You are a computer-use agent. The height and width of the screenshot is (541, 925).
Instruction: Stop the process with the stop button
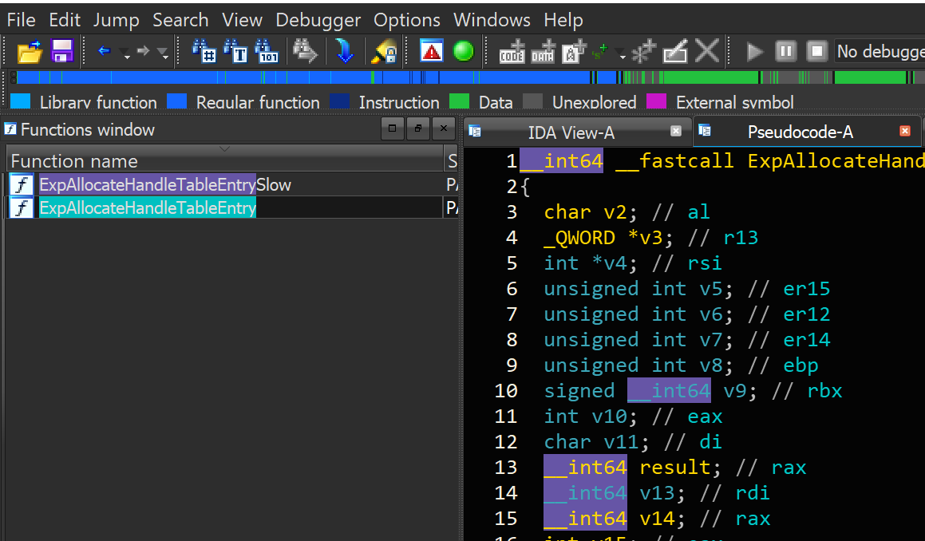click(x=817, y=51)
